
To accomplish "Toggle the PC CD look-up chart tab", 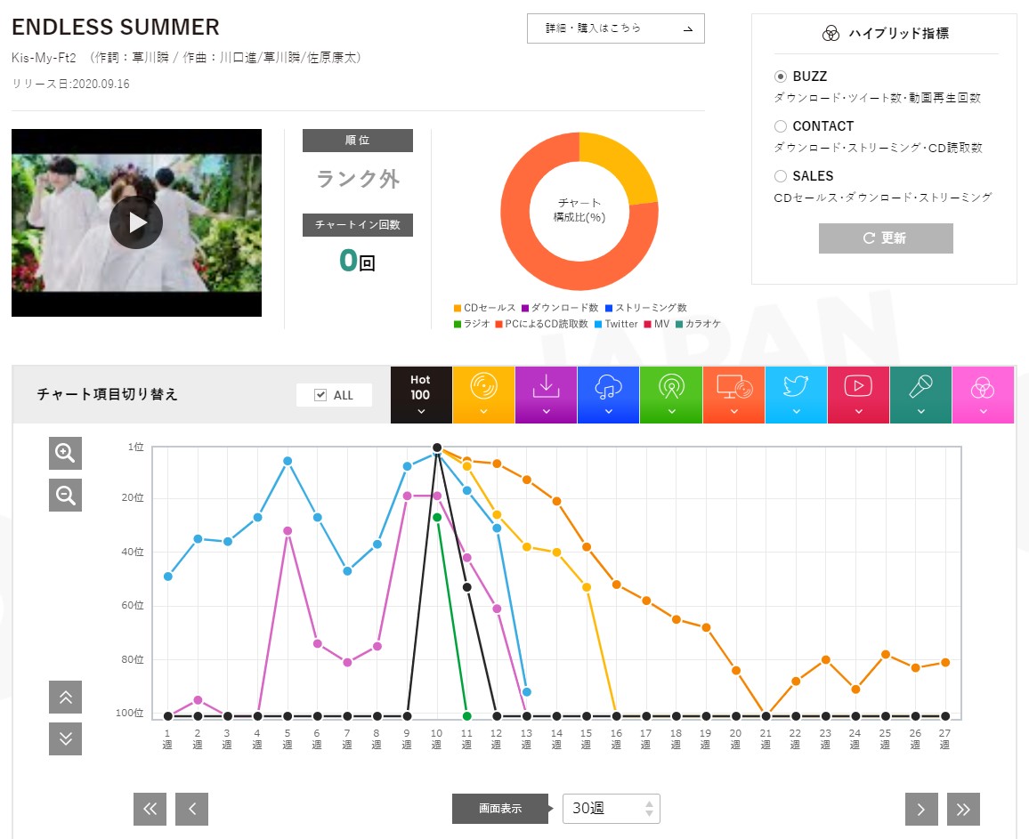I will 733,395.
